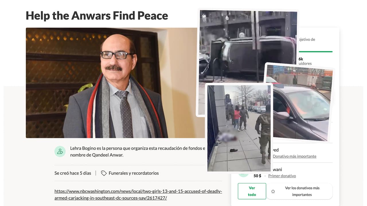This screenshot has height=206, width=367.
Task: Click the Primer donativo link
Action: pyautogui.click(x=282, y=176)
